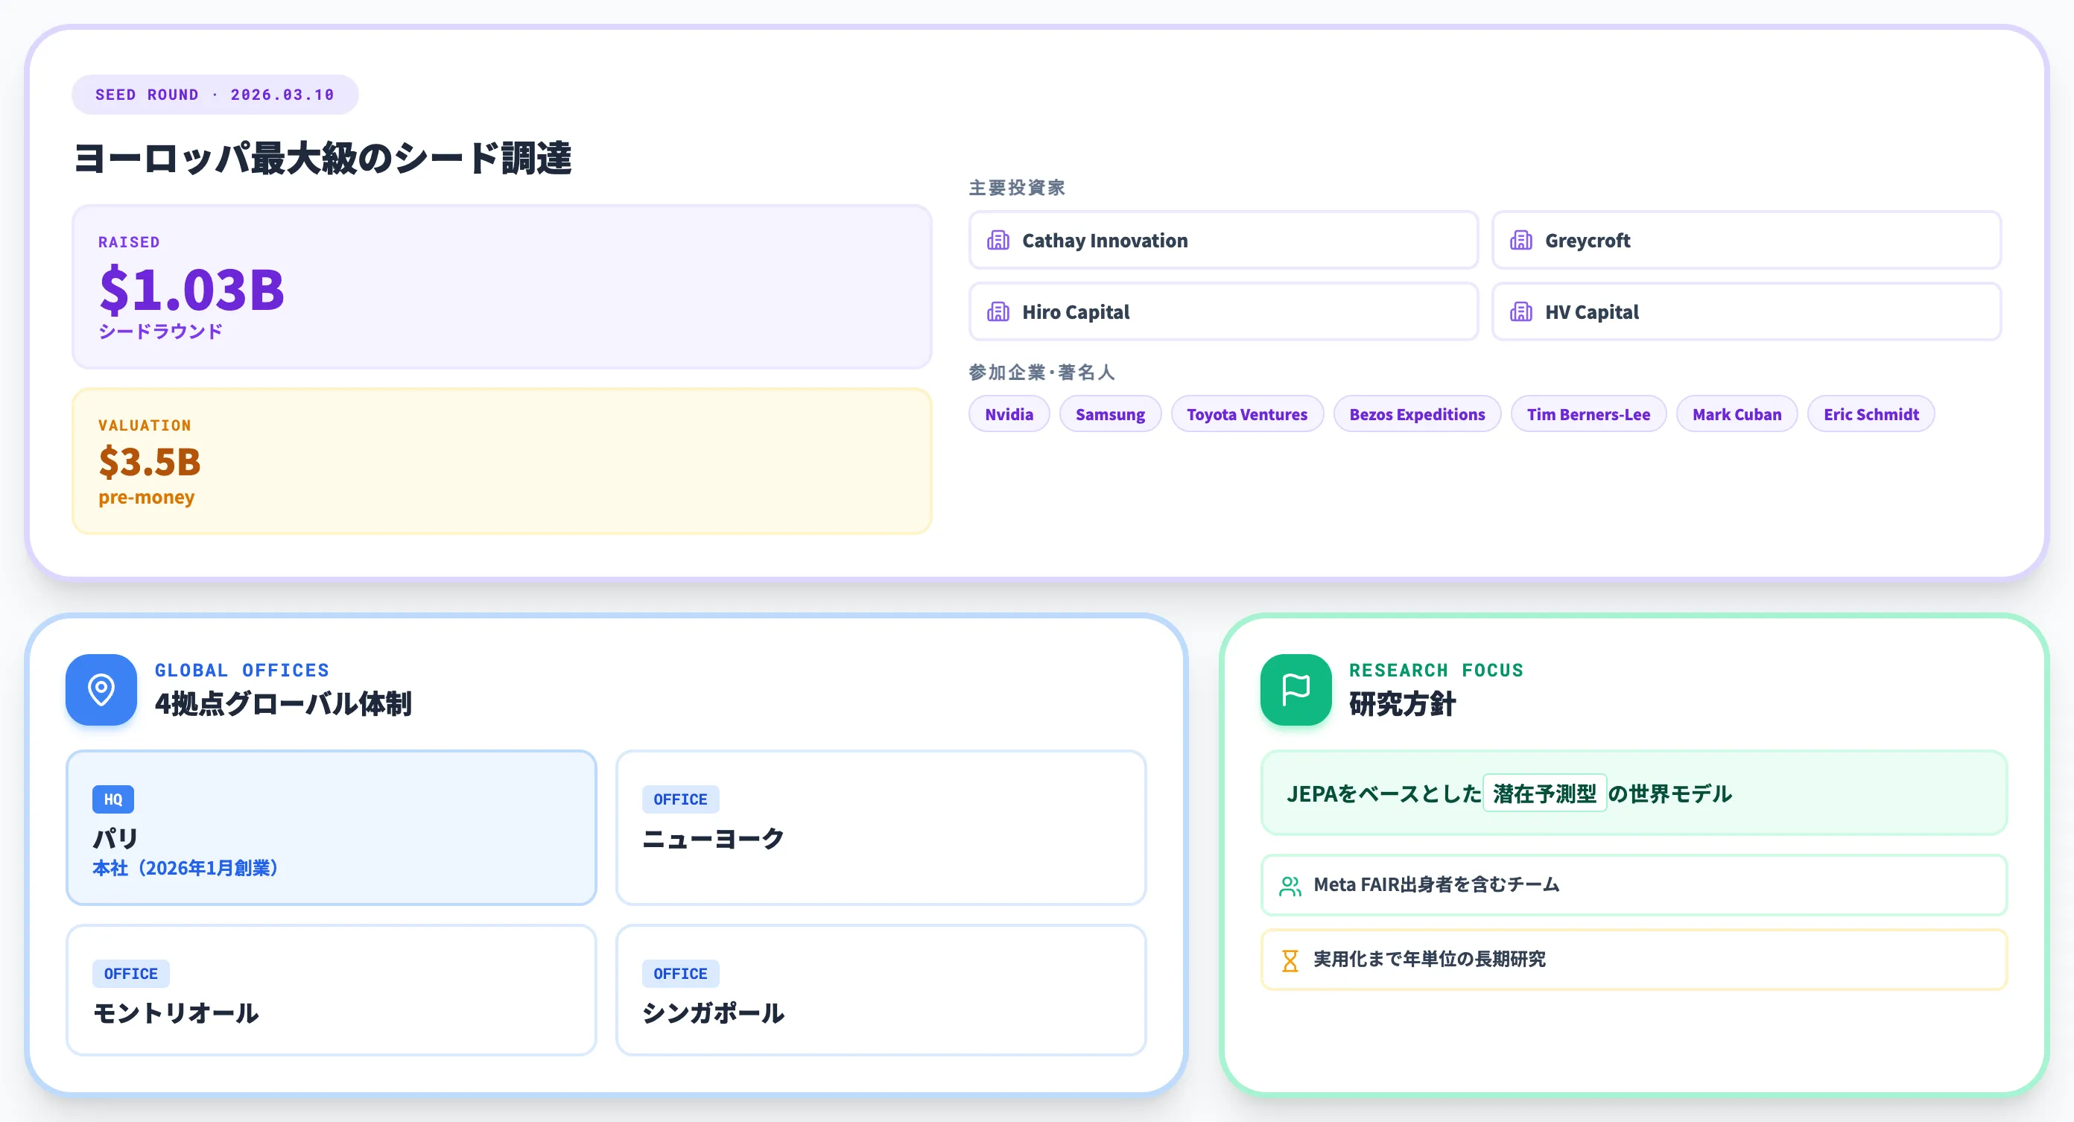This screenshot has height=1122, width=2074.
Task: Click the OFFICE badge above モントリオール
Action: point(130,973)
